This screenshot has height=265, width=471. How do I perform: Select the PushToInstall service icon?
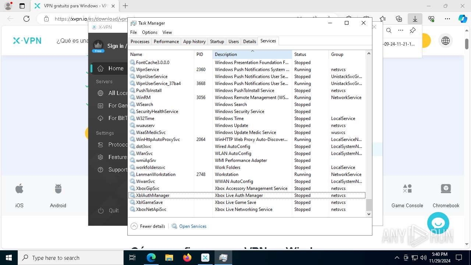132,91
